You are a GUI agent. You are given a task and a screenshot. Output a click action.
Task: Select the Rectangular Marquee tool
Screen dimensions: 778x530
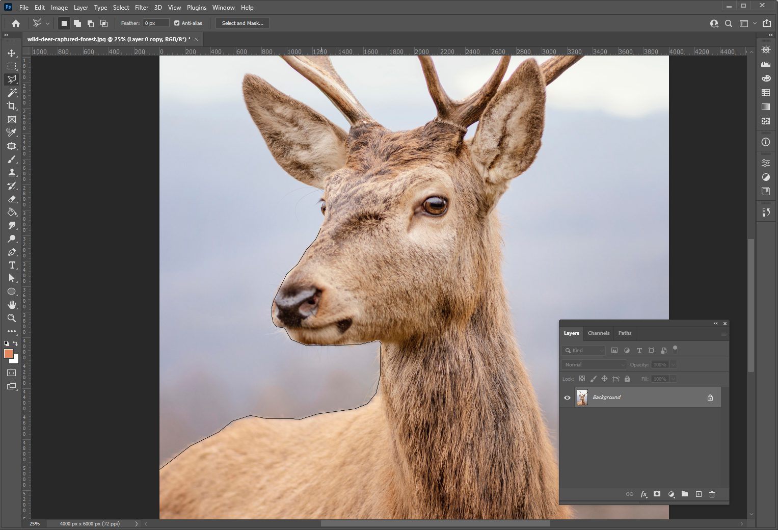12,66
